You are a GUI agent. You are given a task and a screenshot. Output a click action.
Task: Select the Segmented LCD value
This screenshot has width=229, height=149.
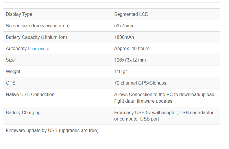click(x=131, y=14)
